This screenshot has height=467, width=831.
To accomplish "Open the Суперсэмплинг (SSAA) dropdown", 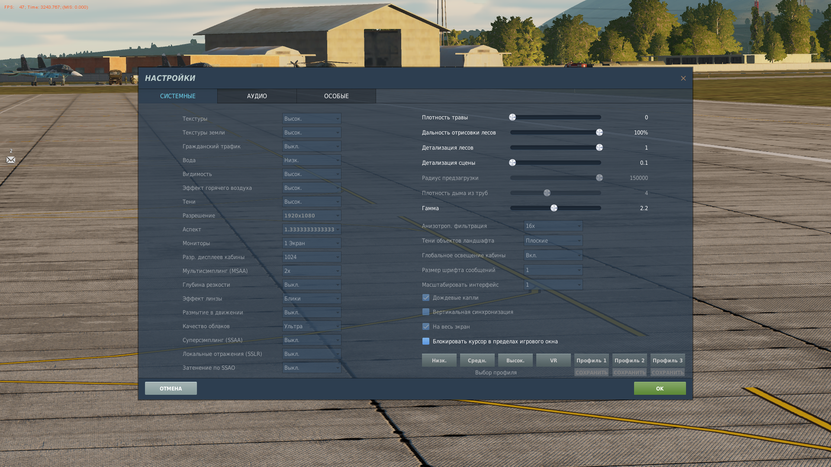I will coord(312,340).
